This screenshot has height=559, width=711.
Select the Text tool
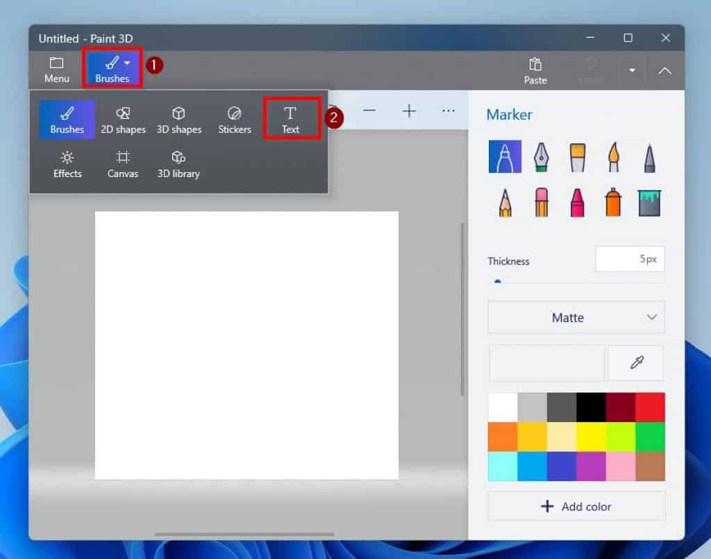[290, 119]
